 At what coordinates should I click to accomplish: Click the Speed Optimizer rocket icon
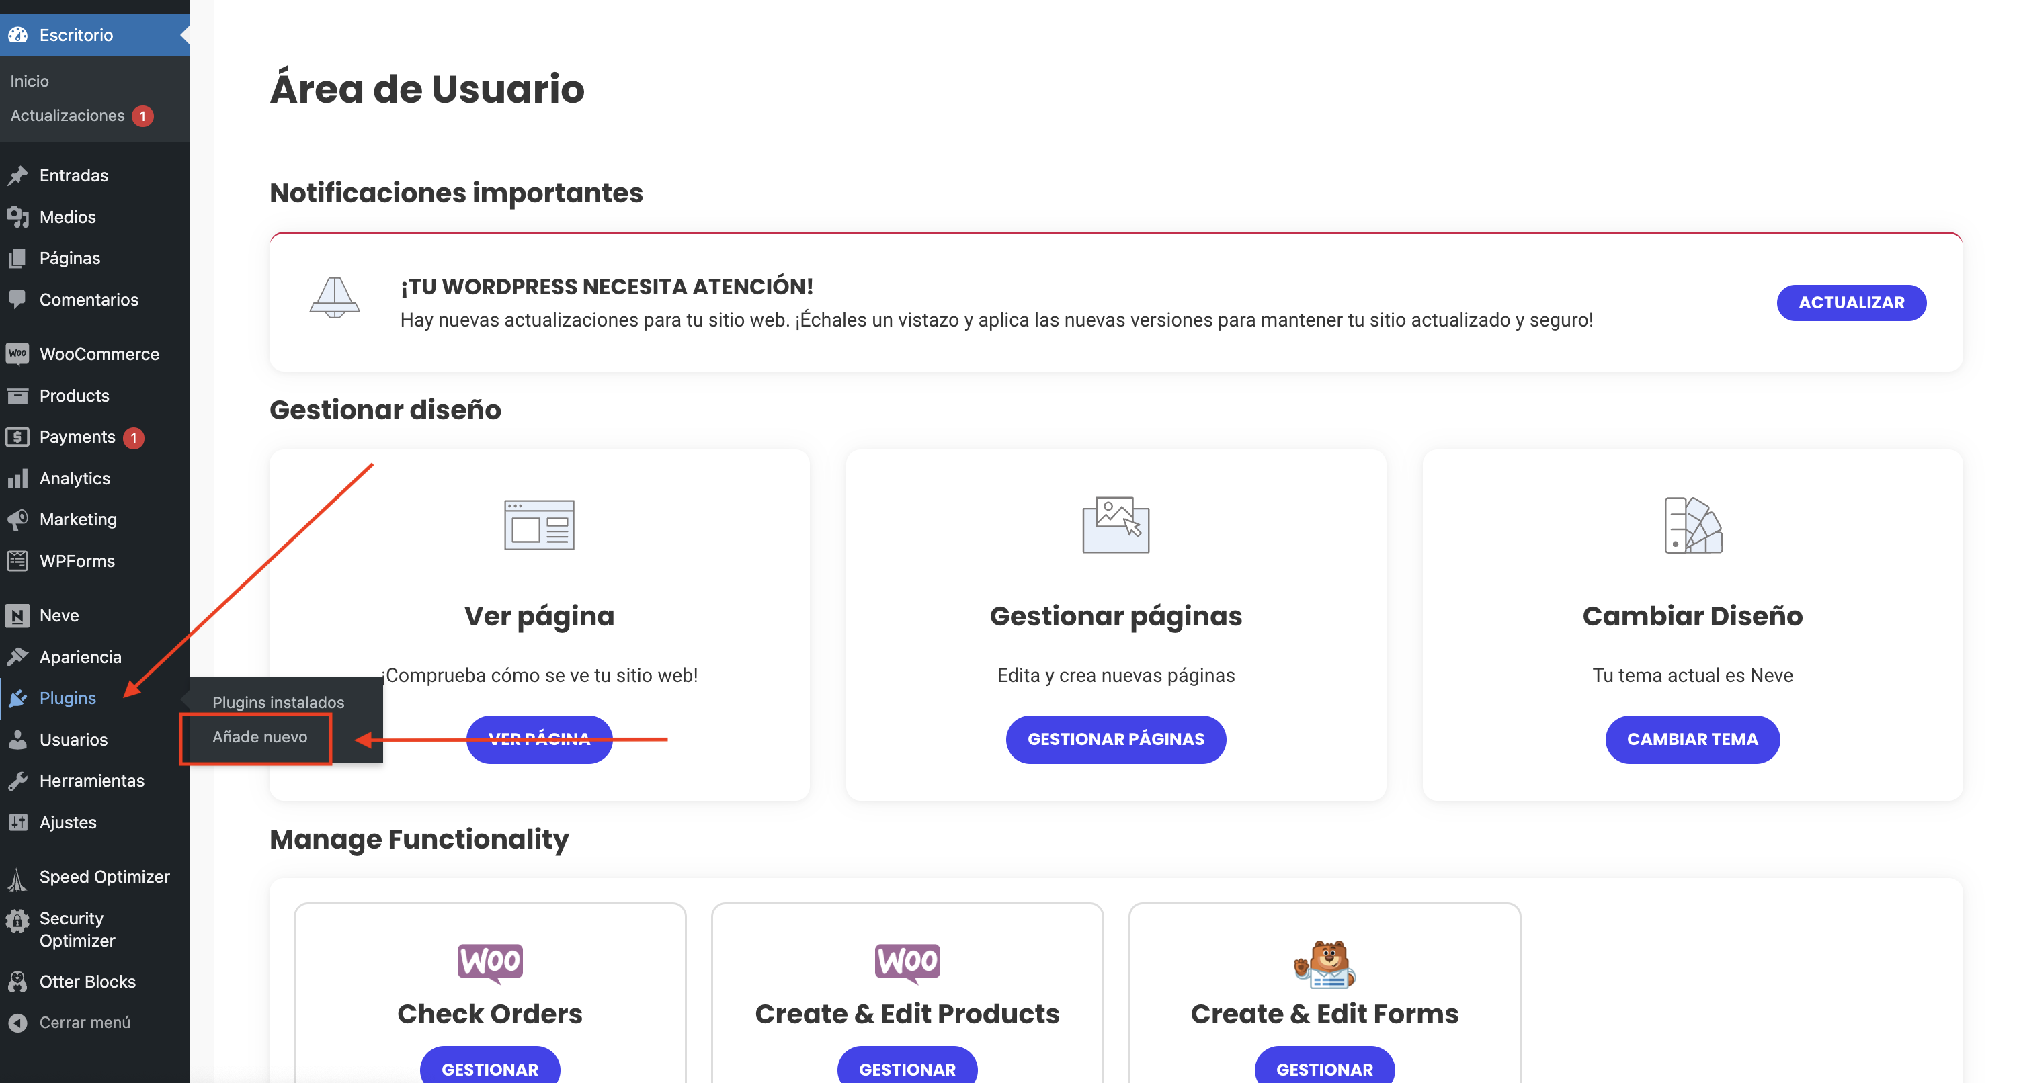(17, 877)
